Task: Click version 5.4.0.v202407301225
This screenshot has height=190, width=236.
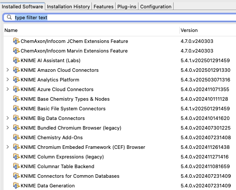Action: (206, 128)
